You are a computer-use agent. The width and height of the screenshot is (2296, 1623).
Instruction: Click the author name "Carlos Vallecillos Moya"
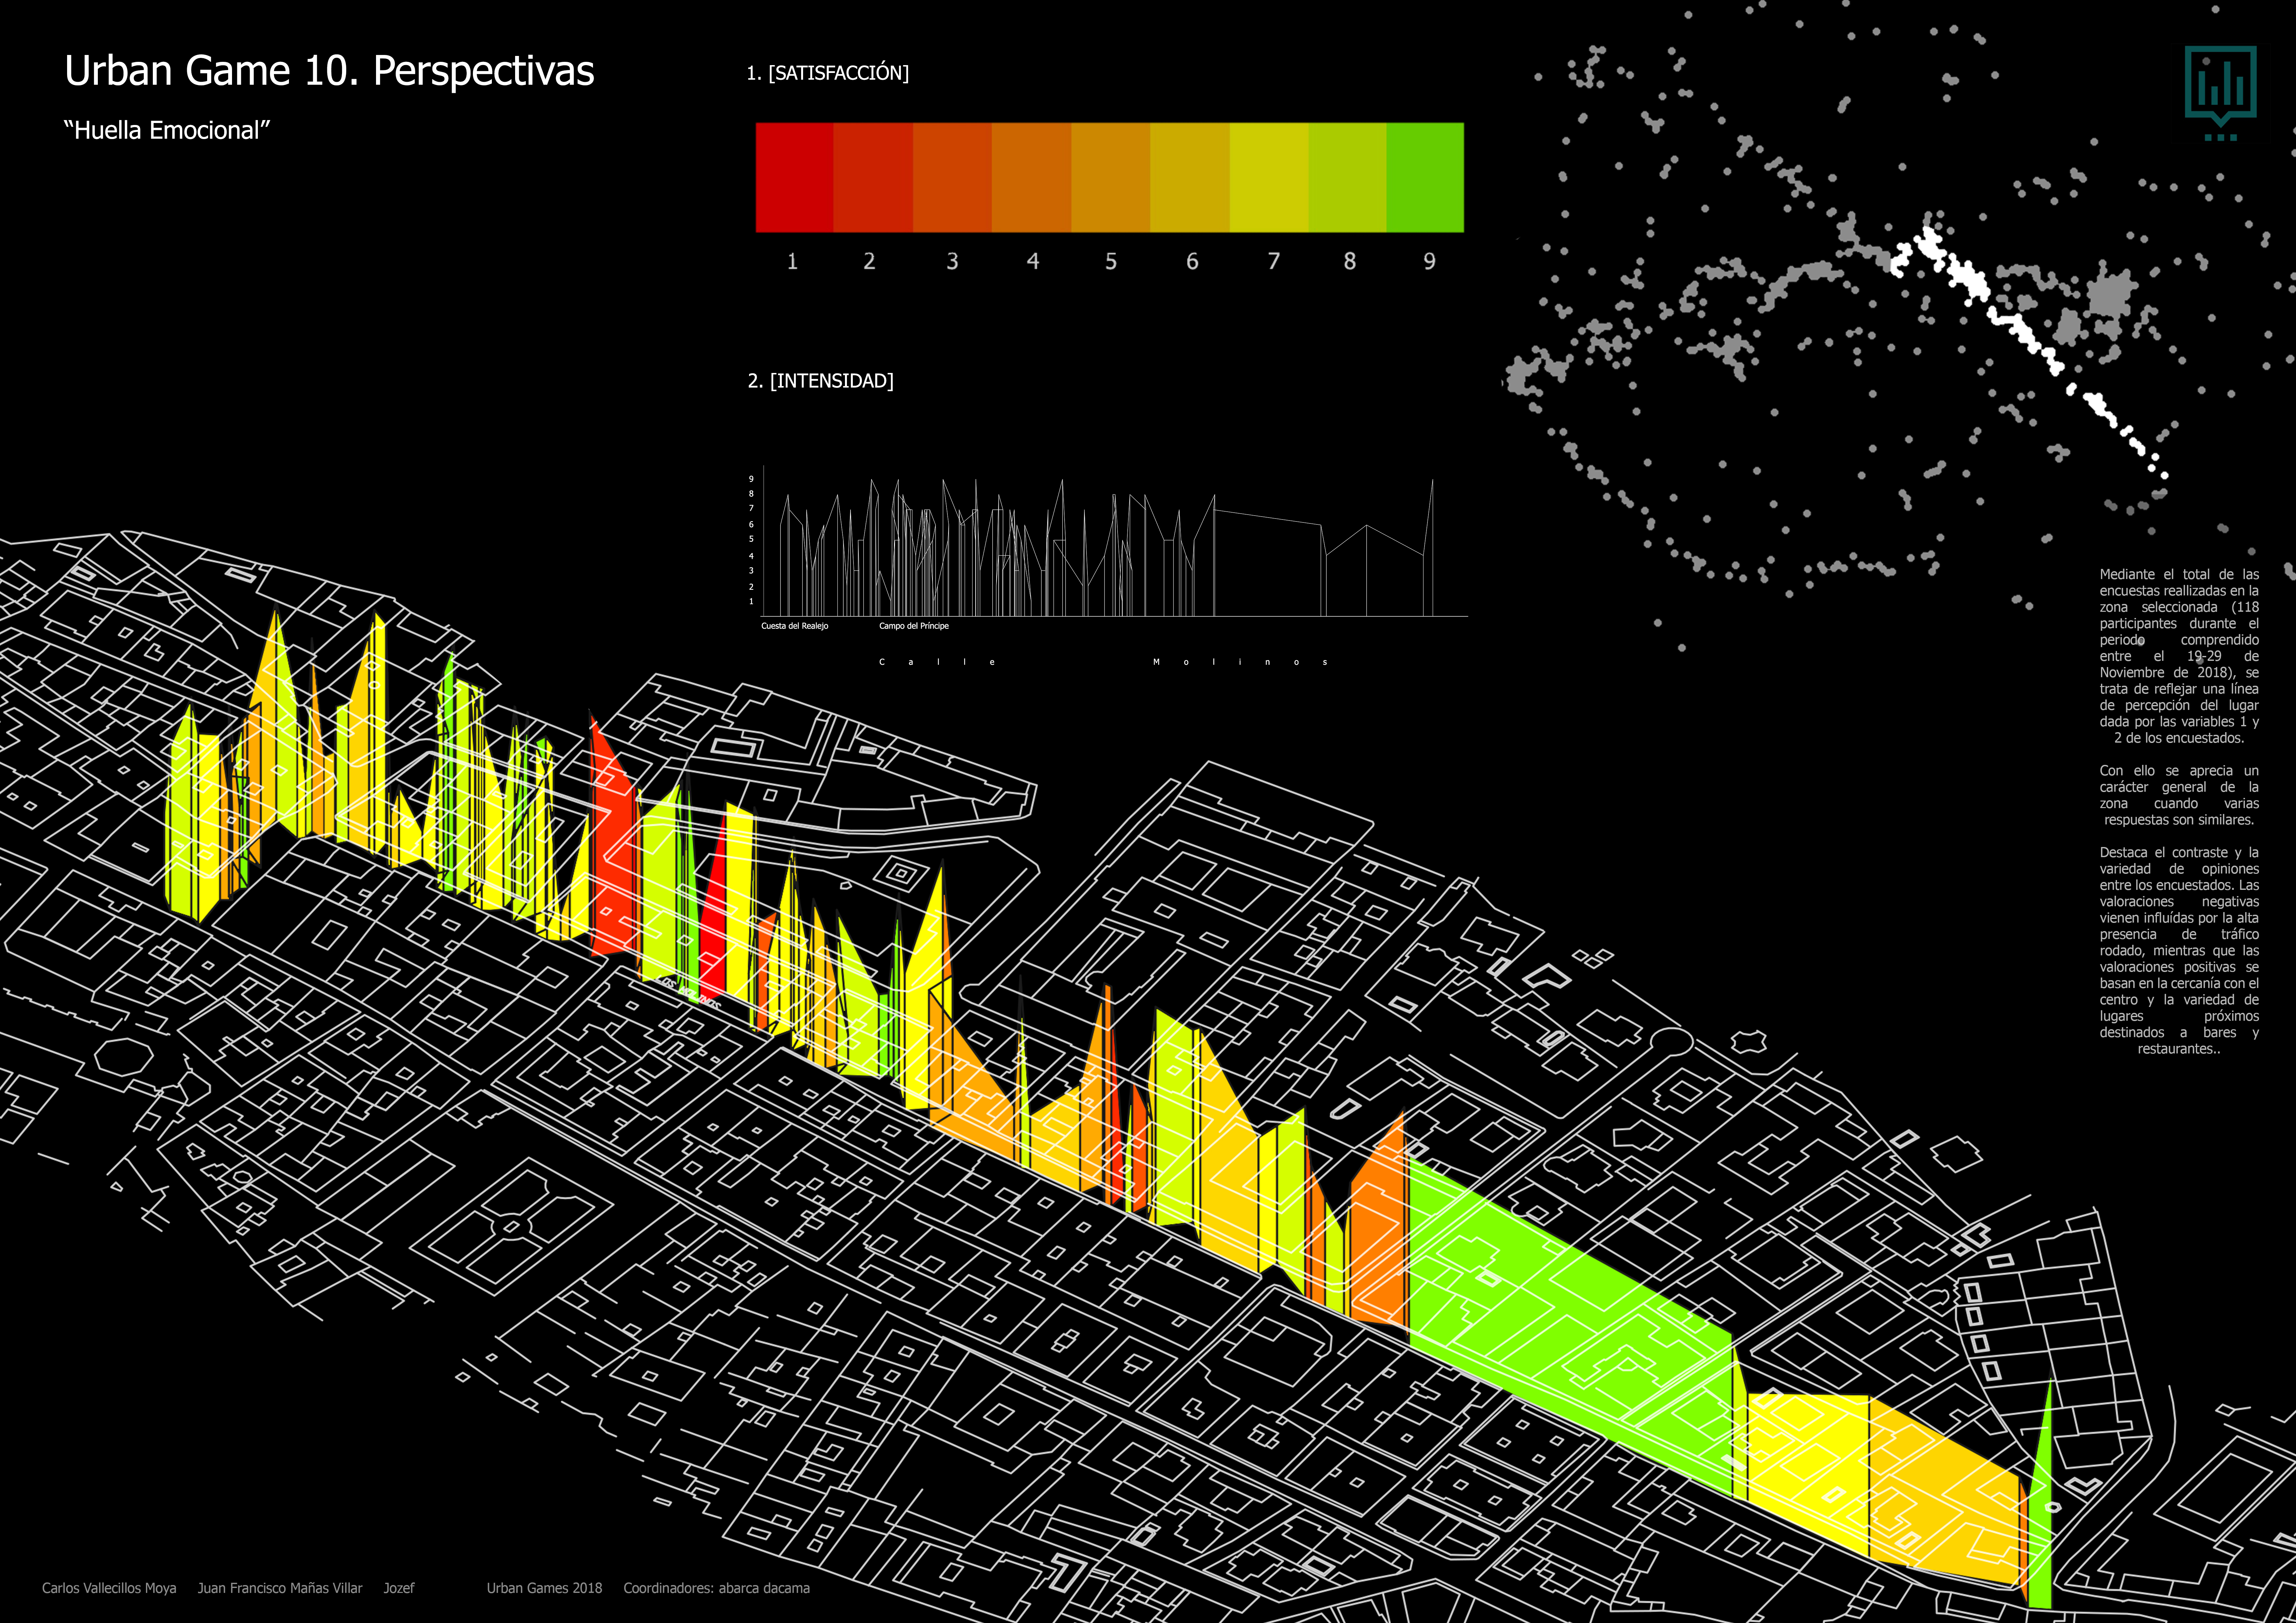tap(109, 1588)
